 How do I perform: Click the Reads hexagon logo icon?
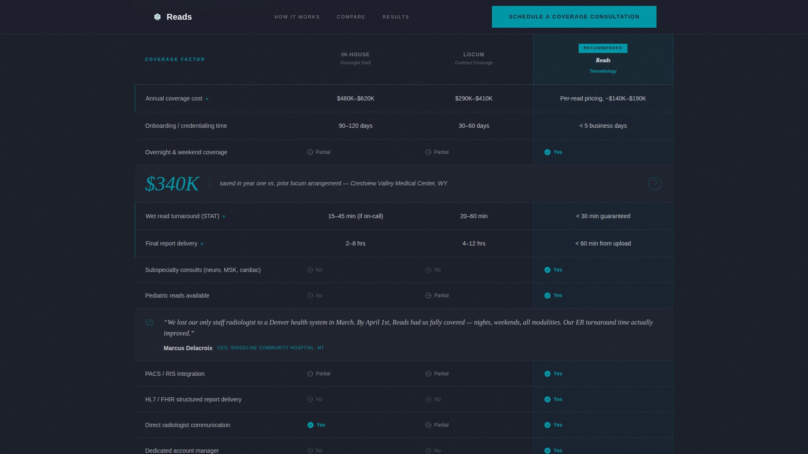point(157,17)
